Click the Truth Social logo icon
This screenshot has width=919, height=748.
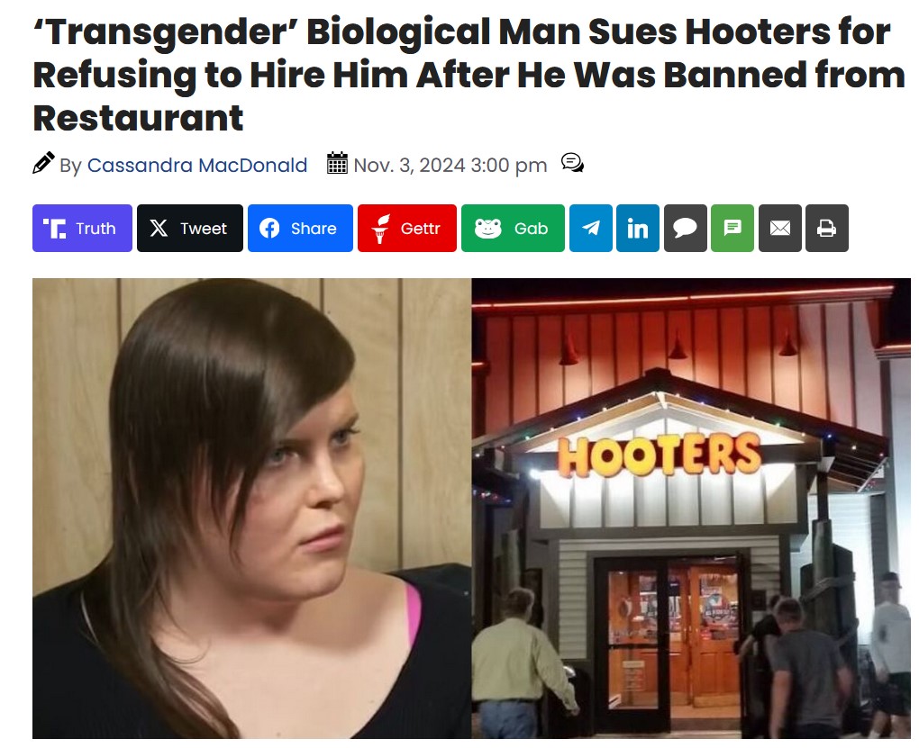(x=54, y=229)
